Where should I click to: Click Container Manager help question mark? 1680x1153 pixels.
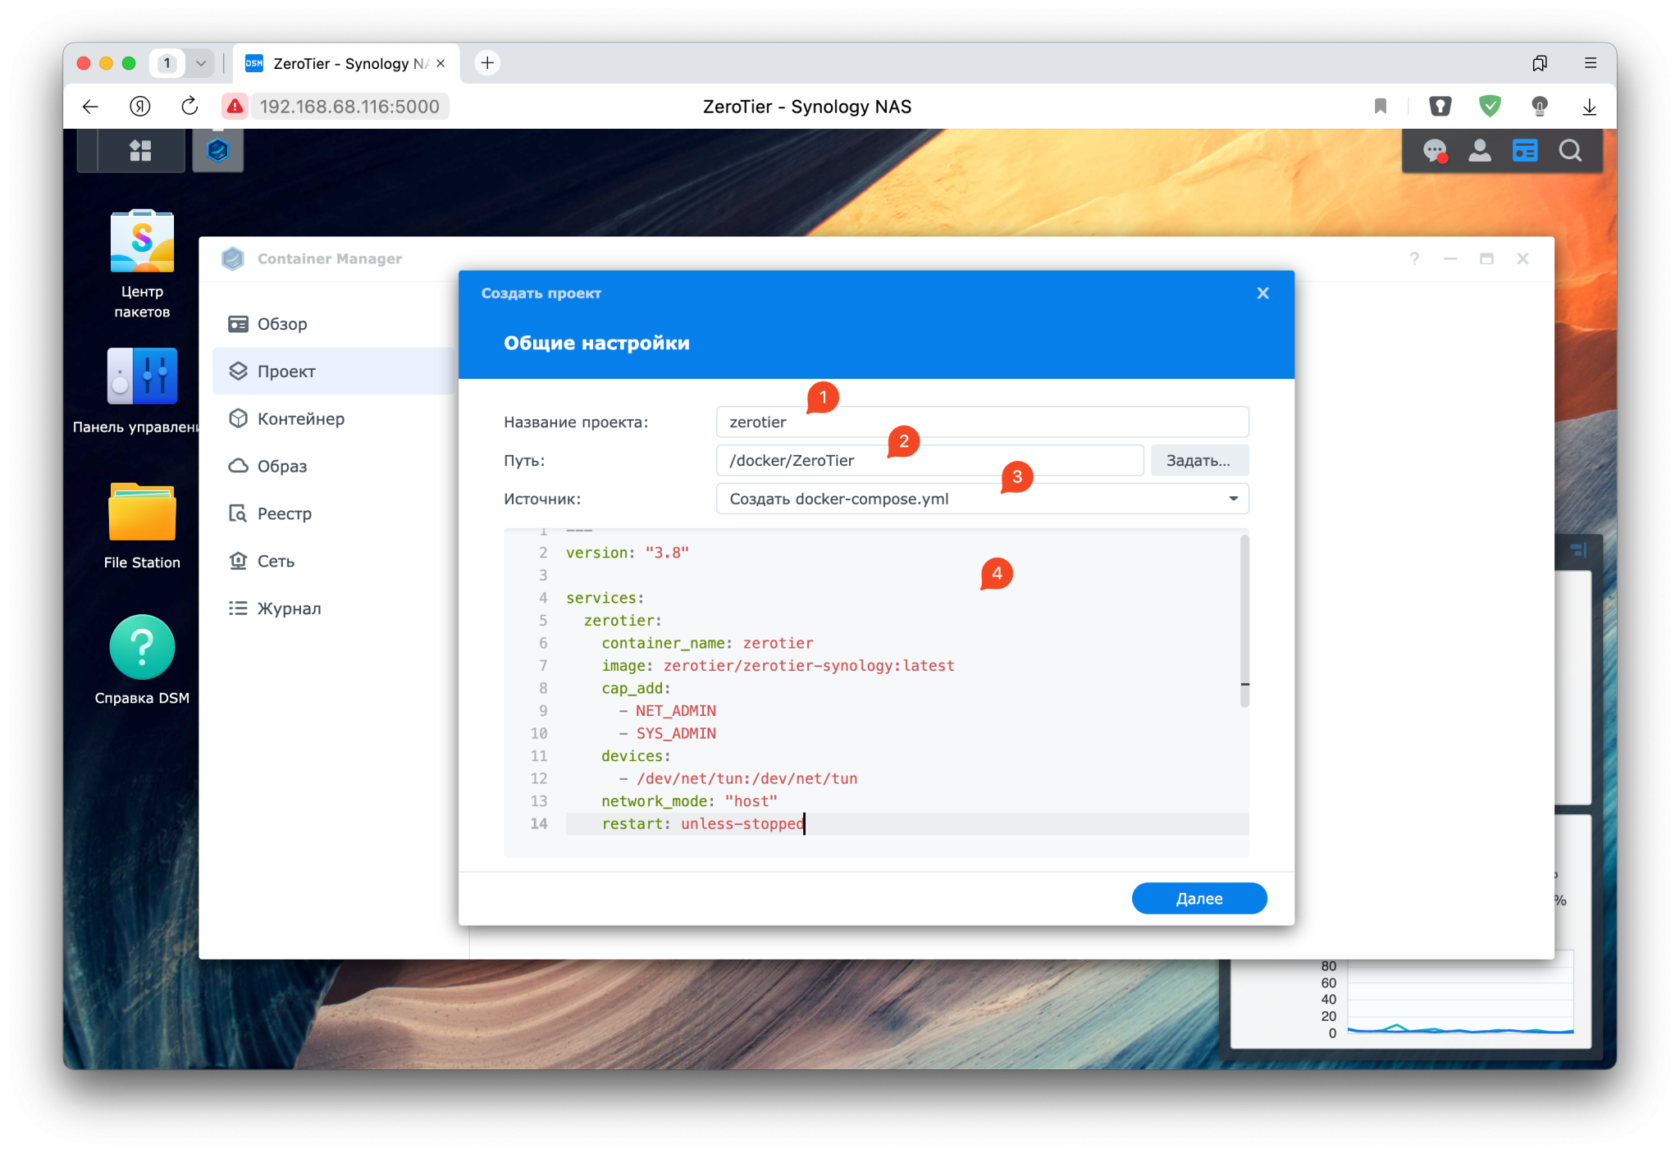pos(1414,258)
